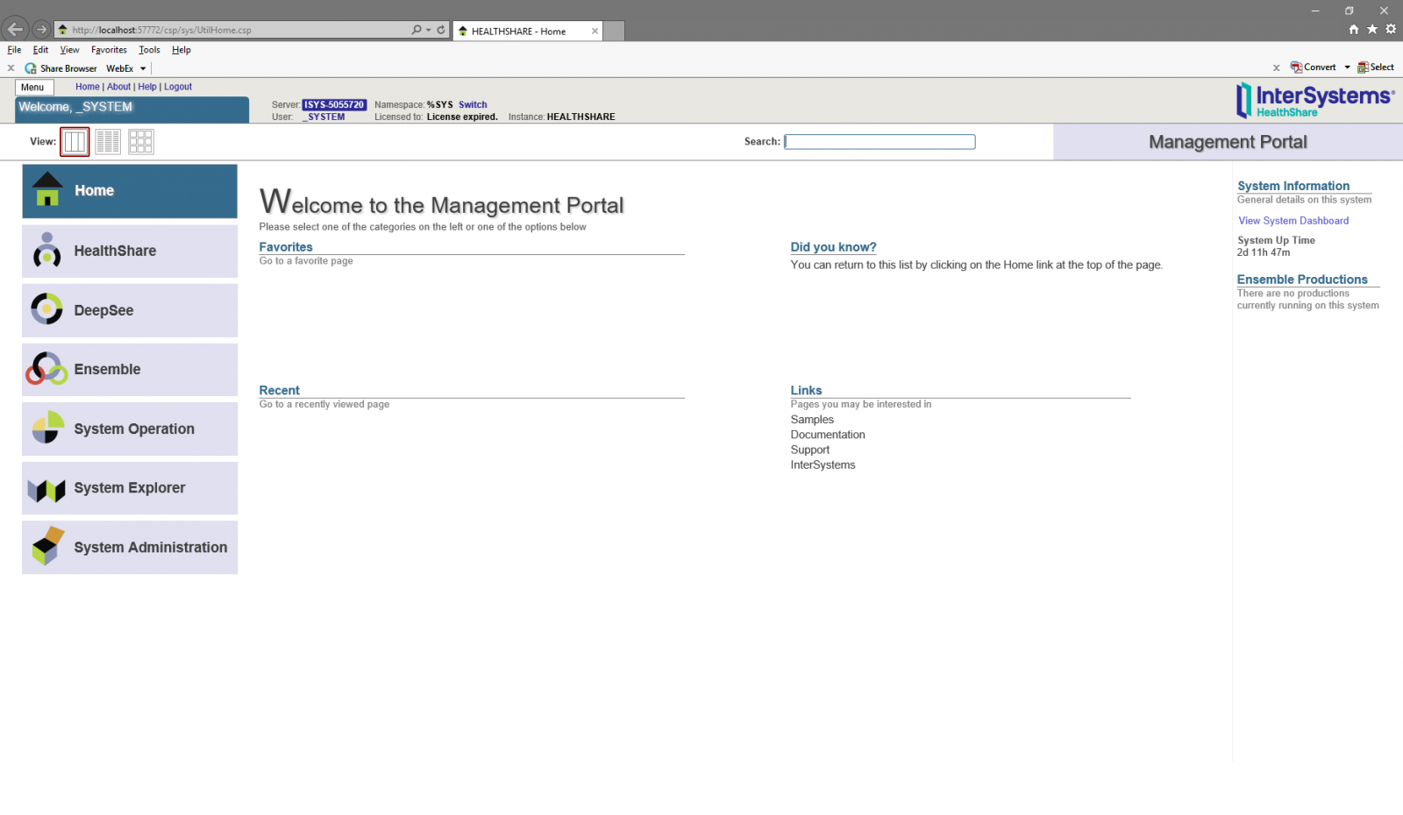The height and width of the screenshot is (815, 1403).
Task: Open the View menu
Action: (x=69, y=50)
